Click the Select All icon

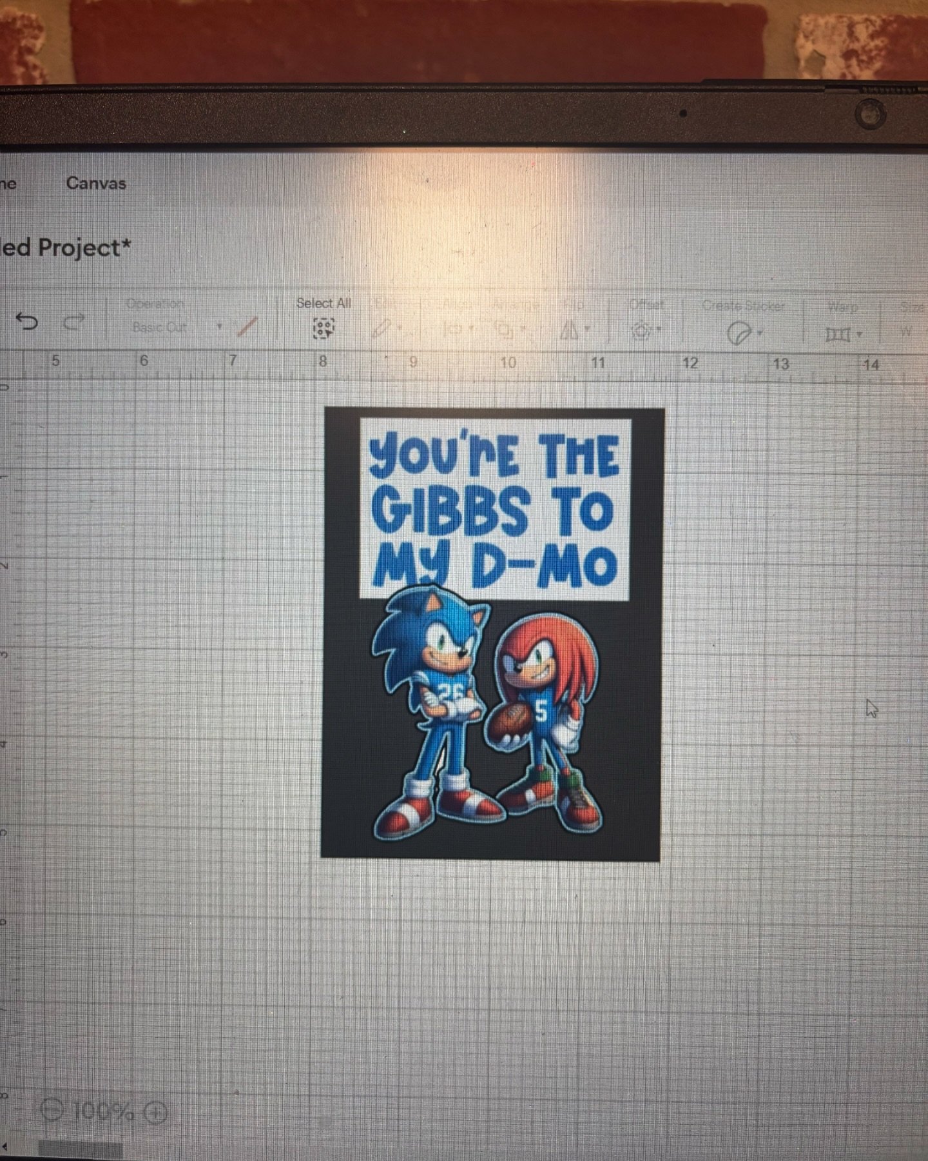(x=324, y=328)
